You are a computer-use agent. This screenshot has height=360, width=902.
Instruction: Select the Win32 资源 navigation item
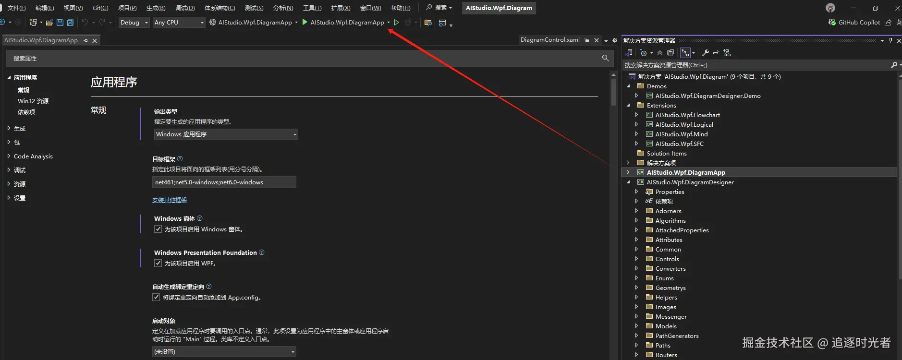point(33,101)
